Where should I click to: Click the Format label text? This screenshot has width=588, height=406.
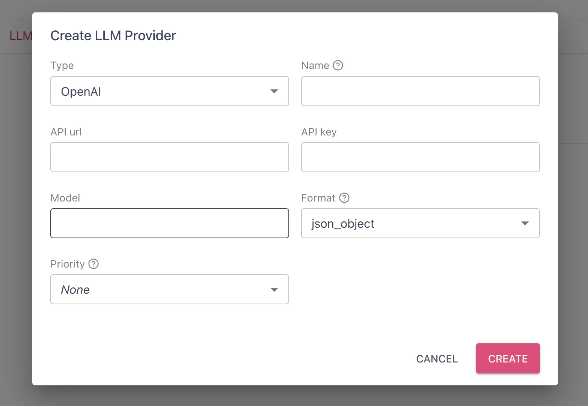point(318,198)
